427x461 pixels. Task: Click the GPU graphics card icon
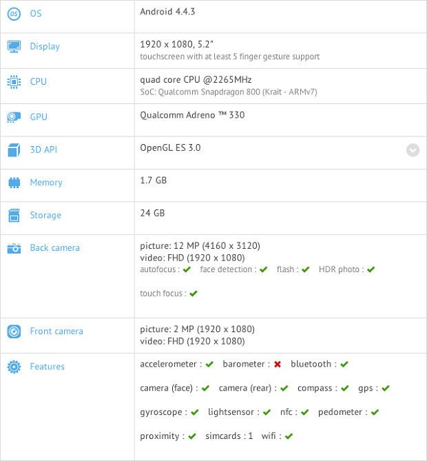coord(14,117)
